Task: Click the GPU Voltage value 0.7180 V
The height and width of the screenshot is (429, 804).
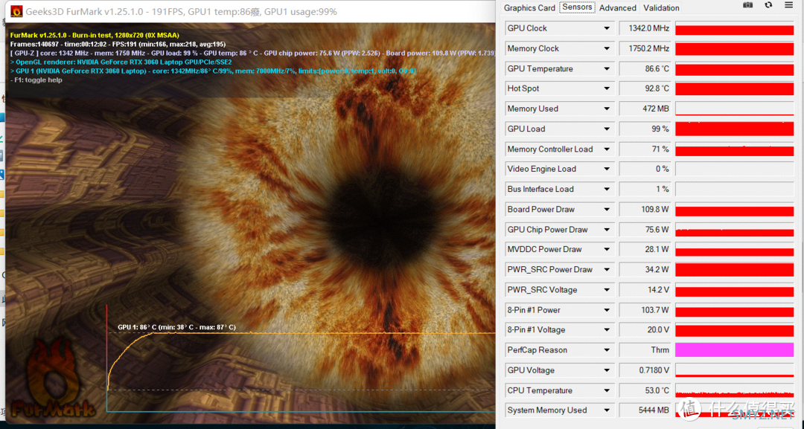Action: [x=645, y=371]
